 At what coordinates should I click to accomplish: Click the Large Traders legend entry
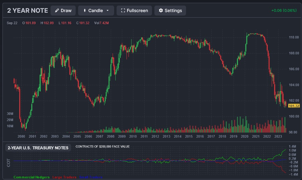point(64,177)
